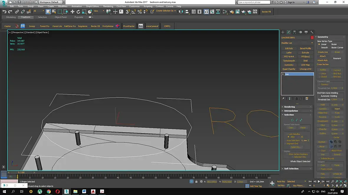
Task: Open the Utilities panel wrench icon
Action: (312, 32)
